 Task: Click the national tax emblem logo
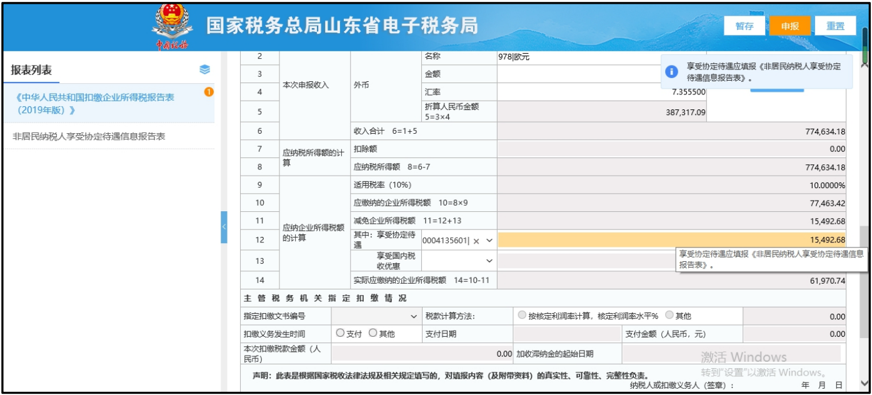tap(169, 26)
